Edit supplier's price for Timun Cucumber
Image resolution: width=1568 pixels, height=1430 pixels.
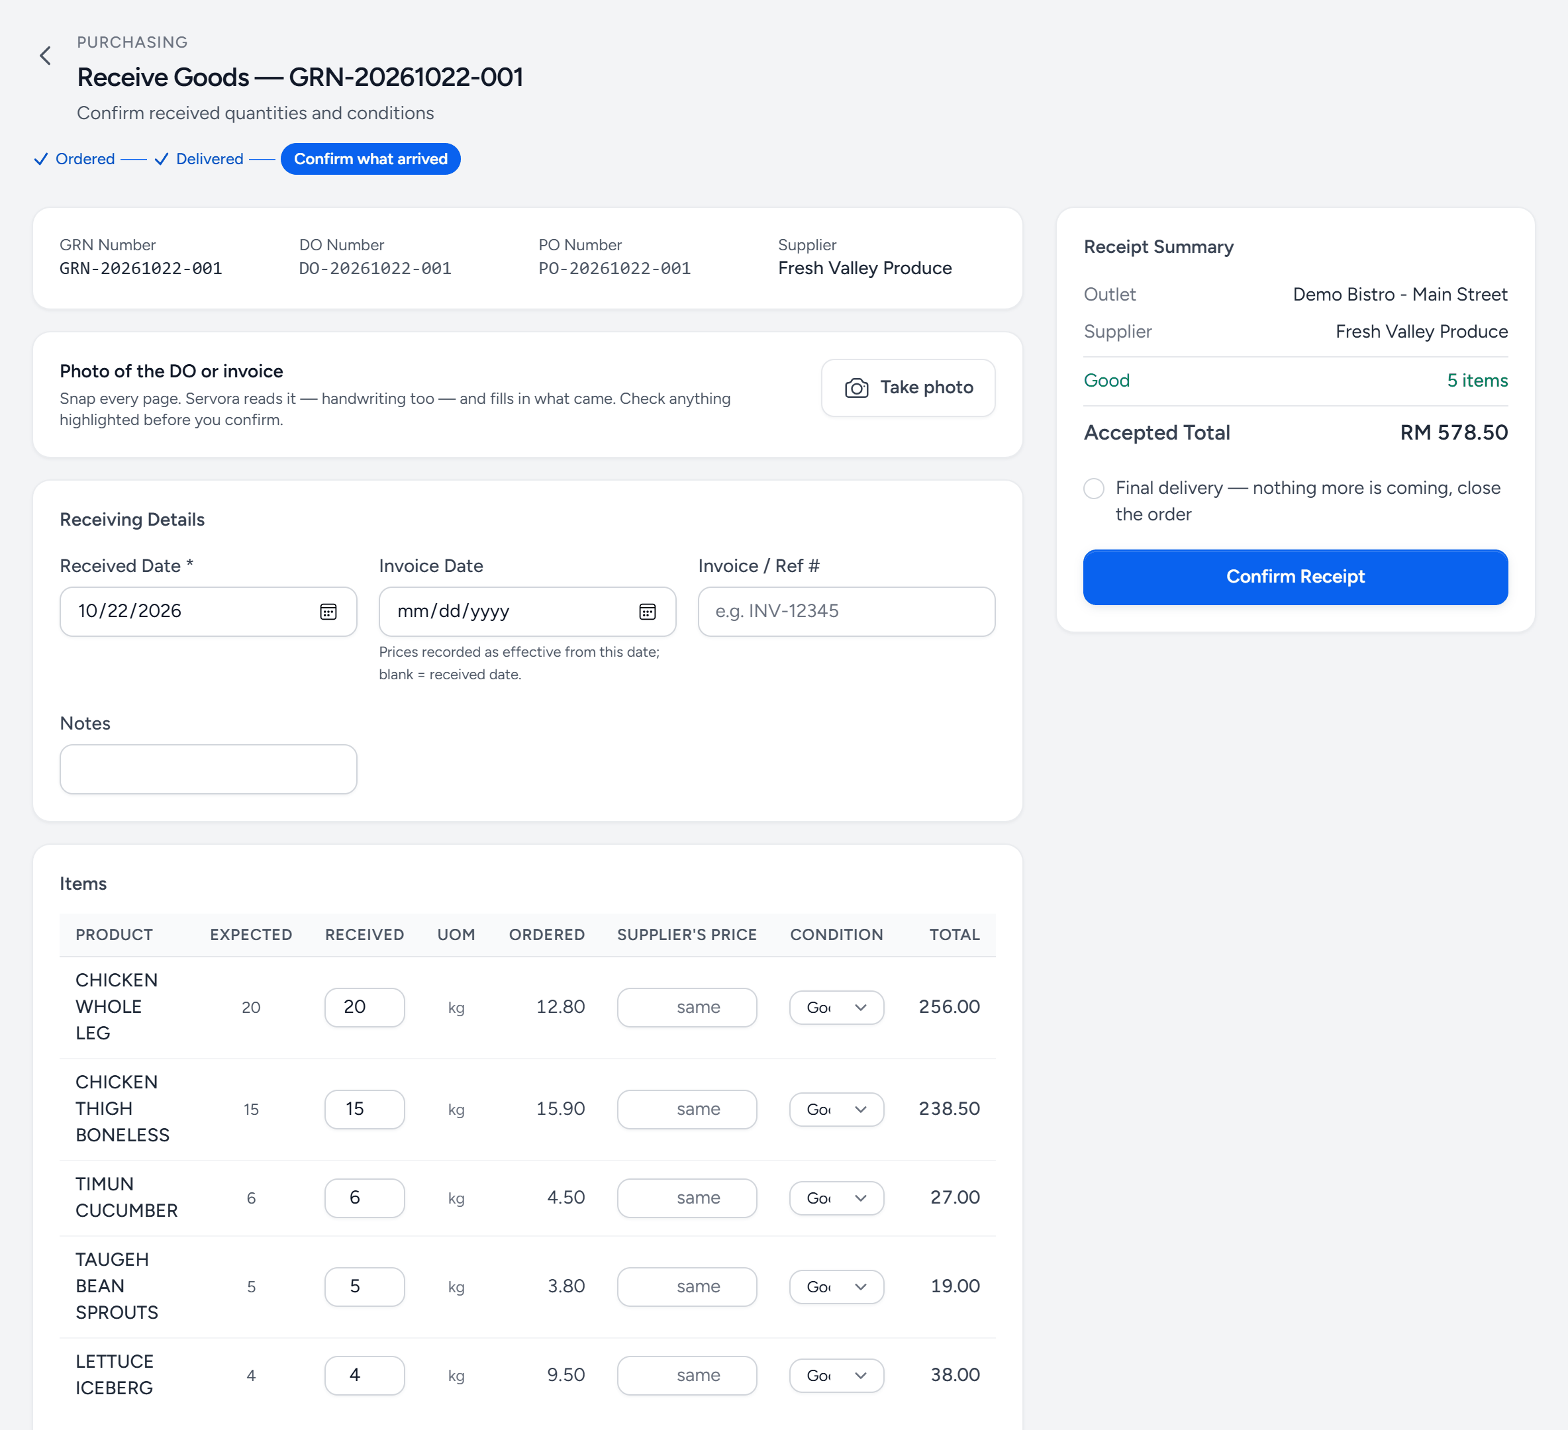(x=687, y=1198)
